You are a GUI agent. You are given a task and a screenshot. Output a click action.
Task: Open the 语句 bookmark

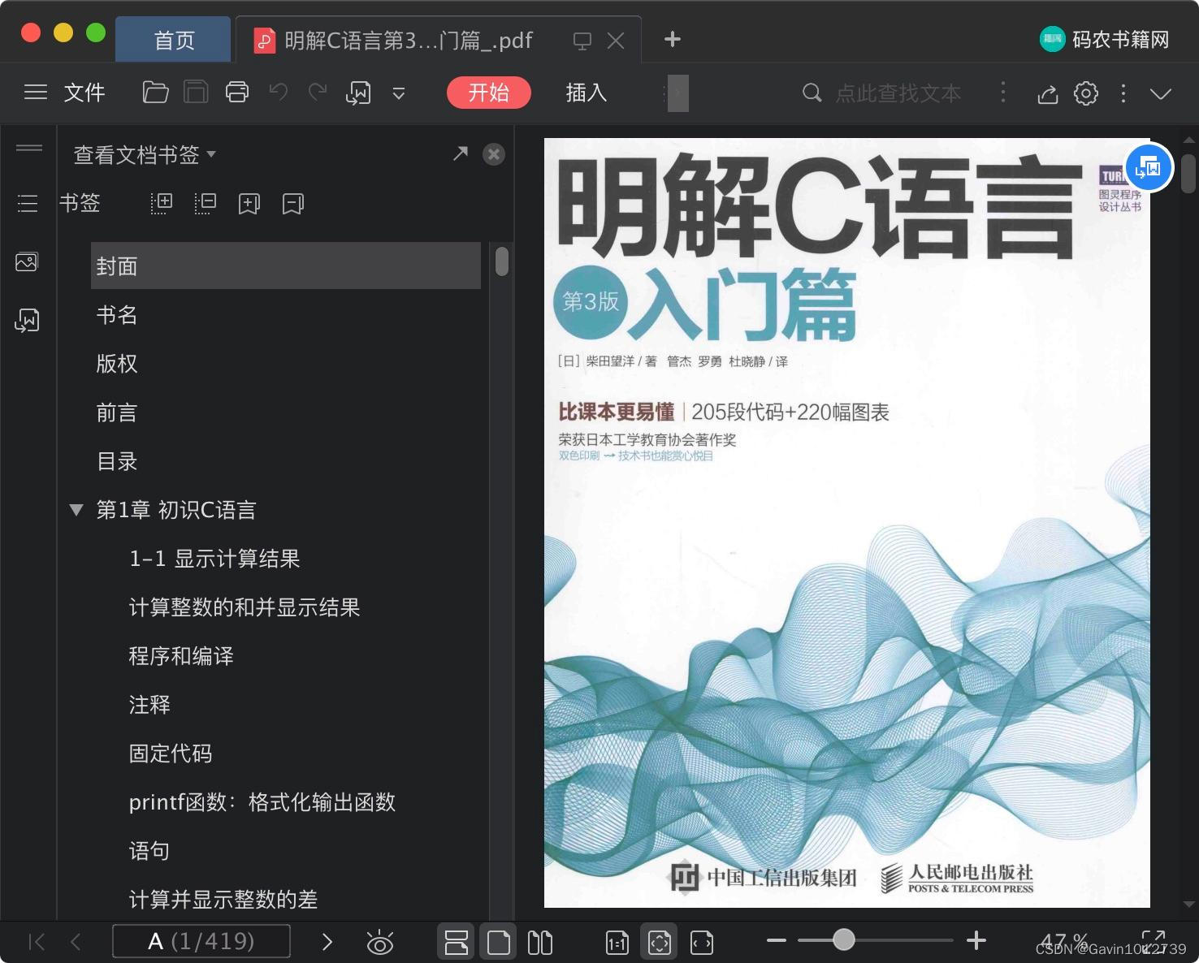click(x=149, y=851)
